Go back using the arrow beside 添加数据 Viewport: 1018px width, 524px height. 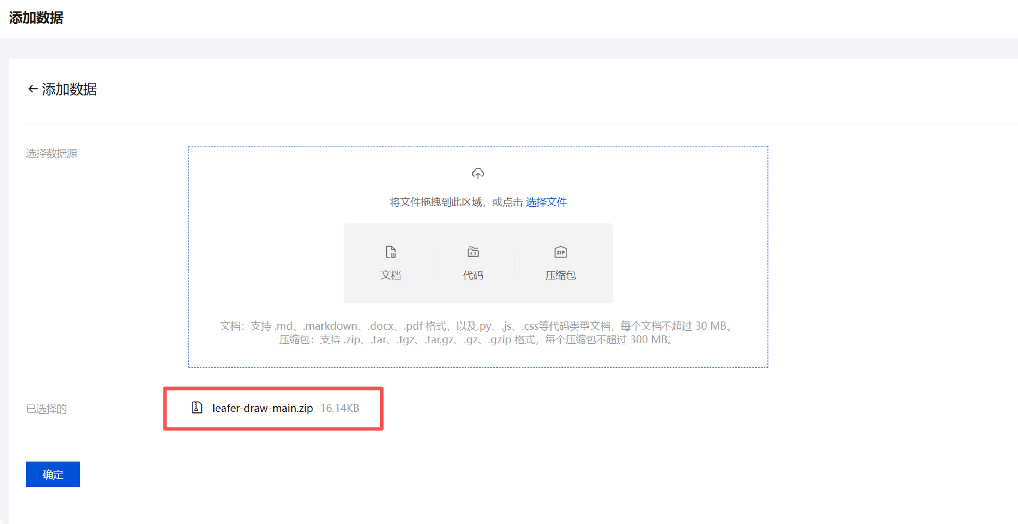coord(33,89)
